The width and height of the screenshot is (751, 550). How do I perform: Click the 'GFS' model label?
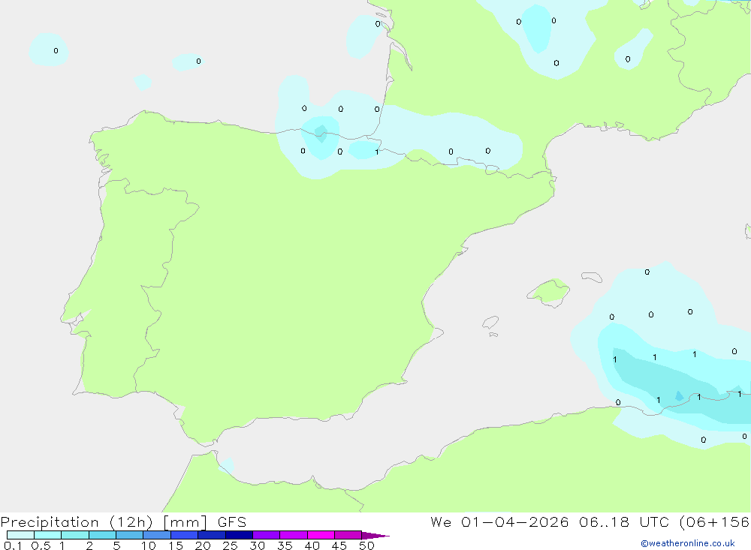pyautogui.click(x=232, y=522)
